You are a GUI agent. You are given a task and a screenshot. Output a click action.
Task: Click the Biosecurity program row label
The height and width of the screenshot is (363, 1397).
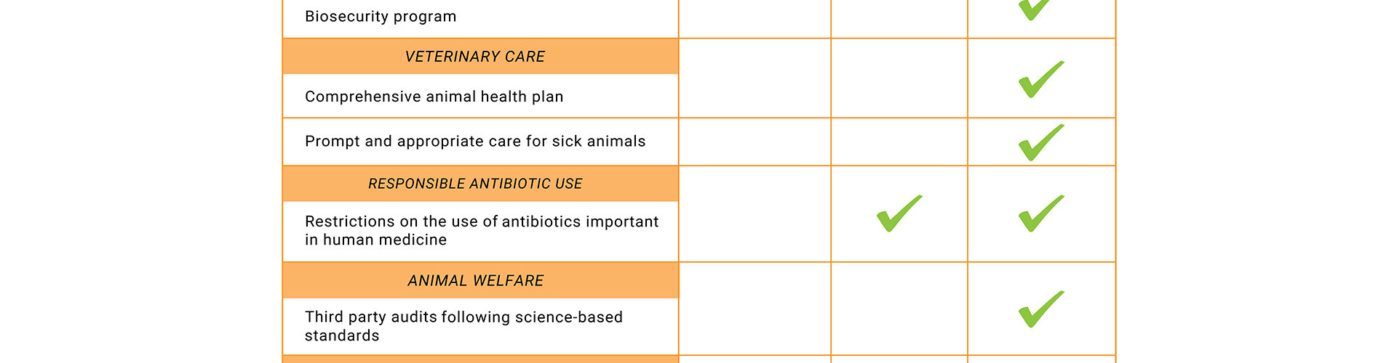[x=381, y=17]
